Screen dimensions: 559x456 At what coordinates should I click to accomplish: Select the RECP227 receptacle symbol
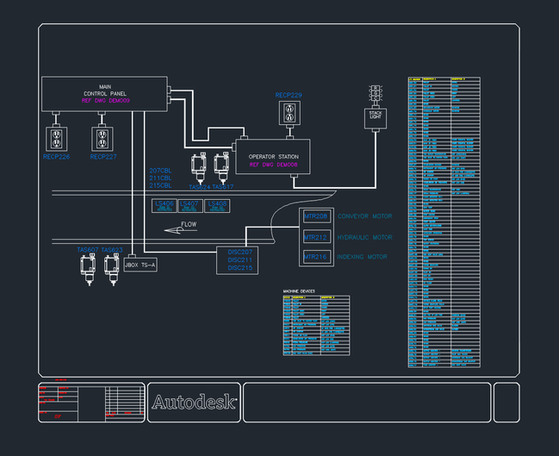point(102,139)
